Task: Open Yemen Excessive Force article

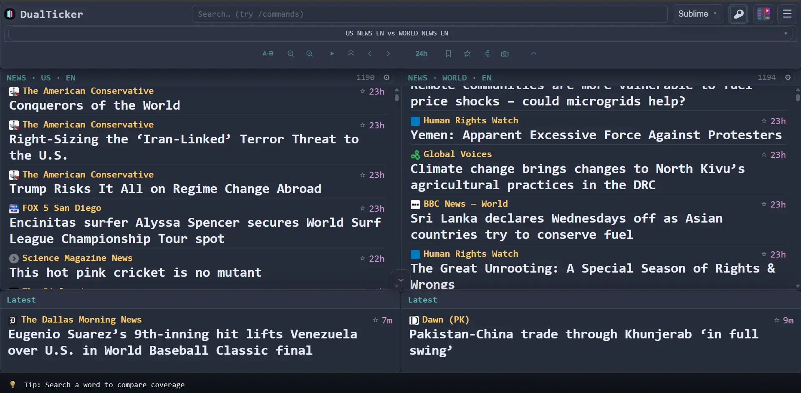Action: coord(596,135)
